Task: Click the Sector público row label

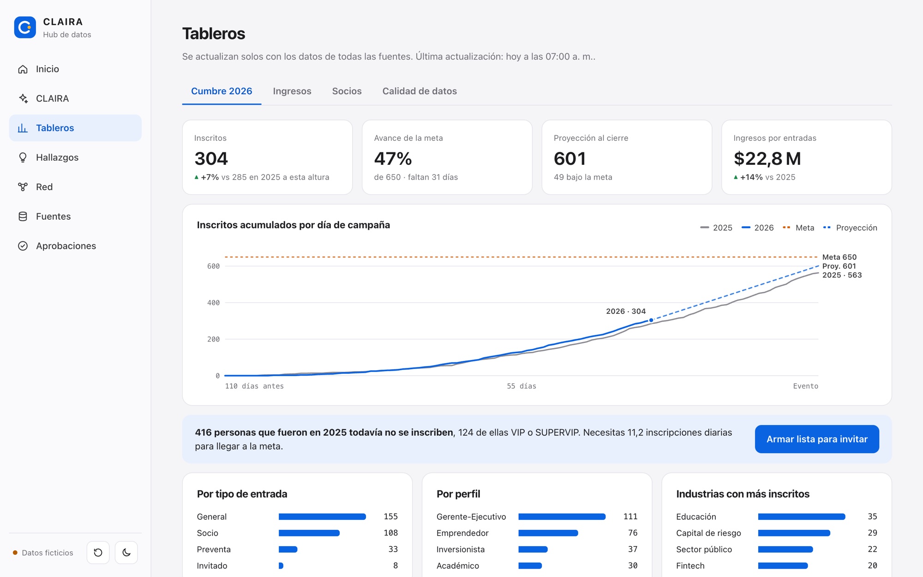Action: tap(704, 549)
